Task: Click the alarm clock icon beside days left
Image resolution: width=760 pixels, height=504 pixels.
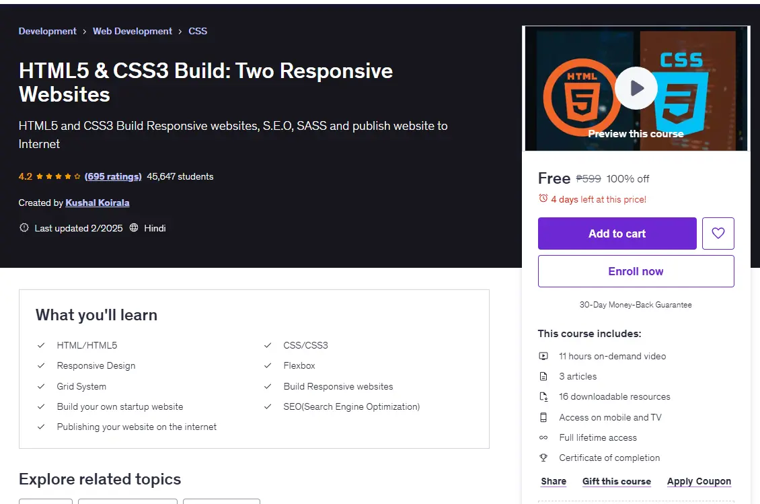Action: pos(543,199)
